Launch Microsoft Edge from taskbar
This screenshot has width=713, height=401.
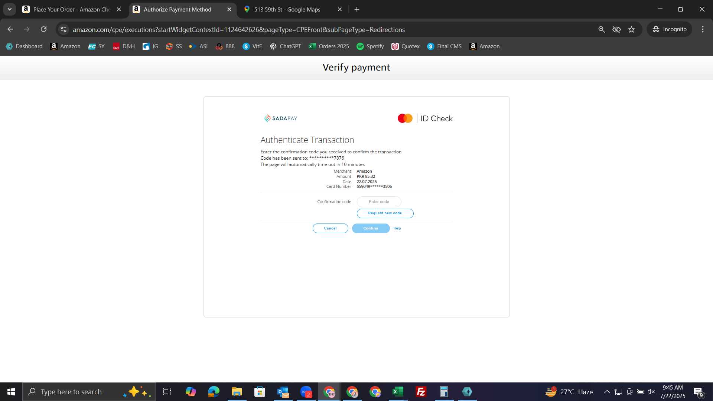(x=214, y=392)
